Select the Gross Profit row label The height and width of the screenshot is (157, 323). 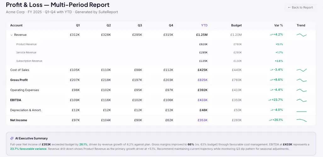pos(19,80)
